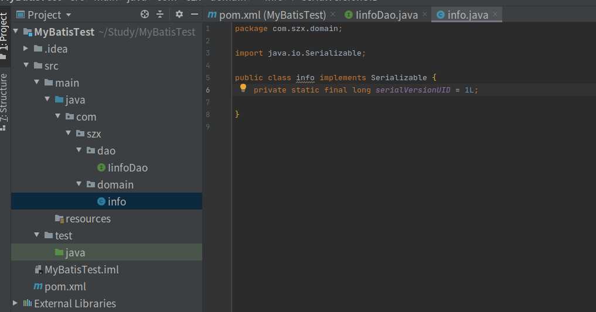Image resolution: width=596 pixels, height=312 pixels.
Task: Collapse the test folder arrow
Action: 36,235
